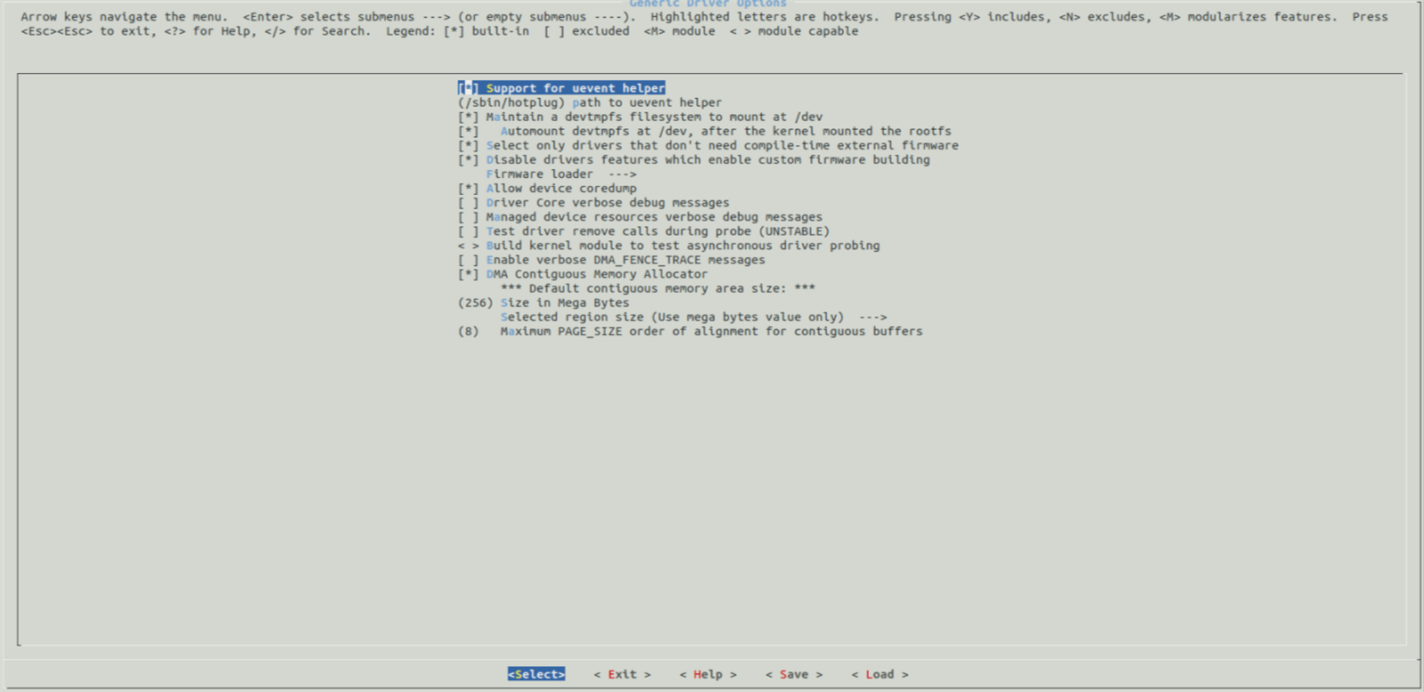Select Maximum PAGE_SIZE order of alignment value
The image size is (1424, 692).
pos(690,330)
